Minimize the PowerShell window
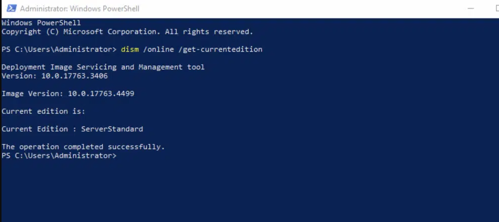 point(471,8)
